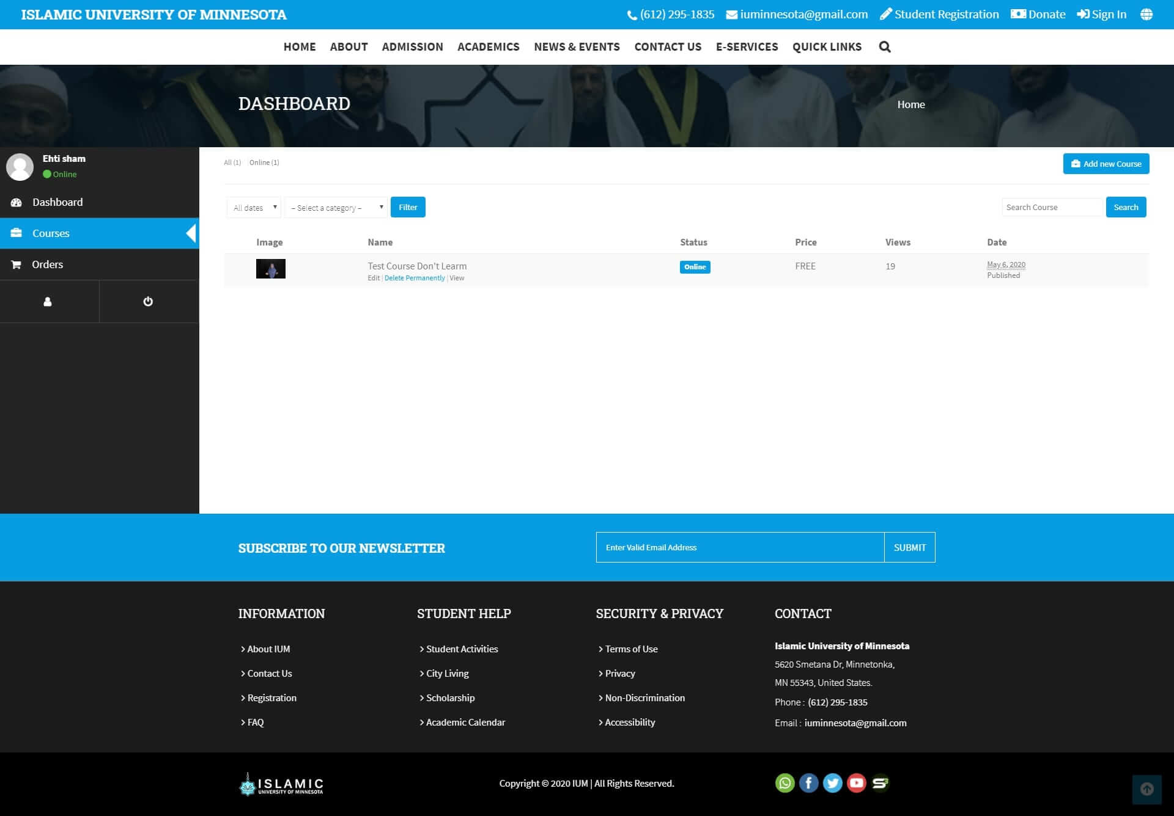The image size is (1174, 816).
Task: Go to Dashboard in sidebar
Action: [57, 202]
